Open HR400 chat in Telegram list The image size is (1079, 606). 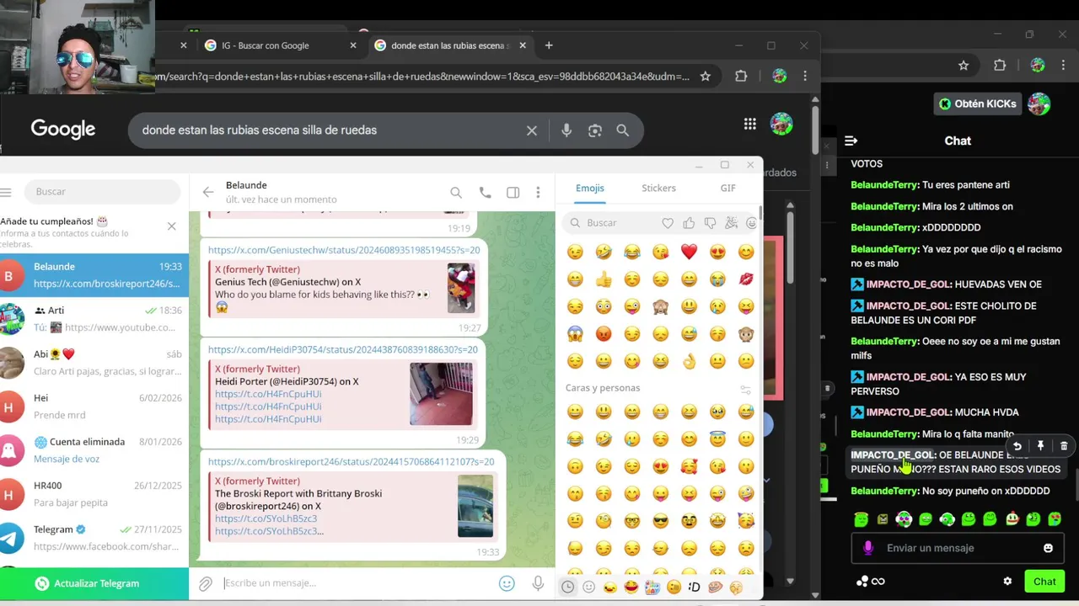(94, 494)
